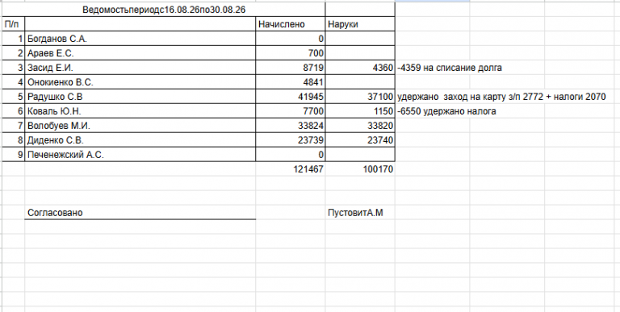Select the cell Радушко С.В
The image size is (620, 312).
140,97
